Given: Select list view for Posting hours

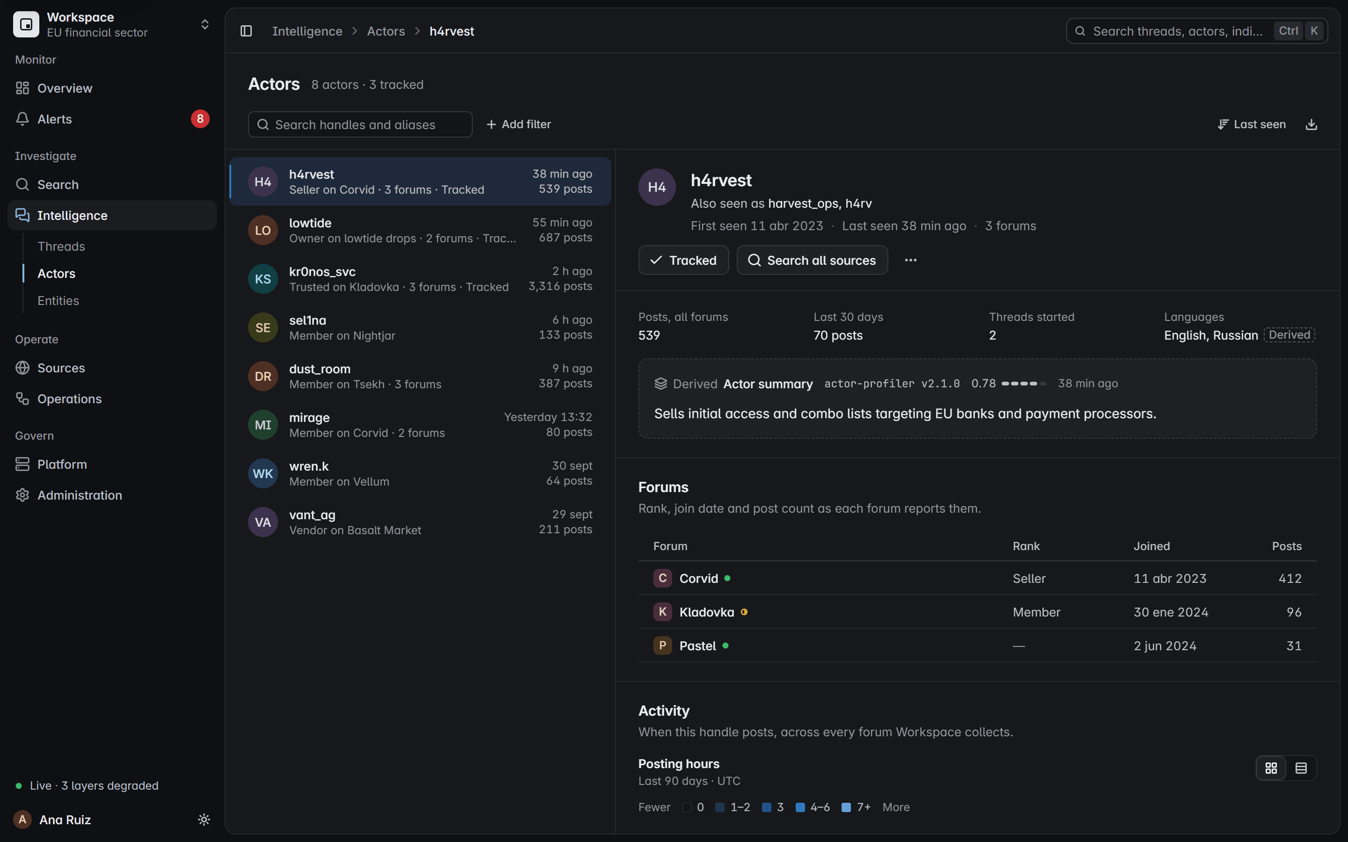Looking at the screenshot, I should (1301, 769).
